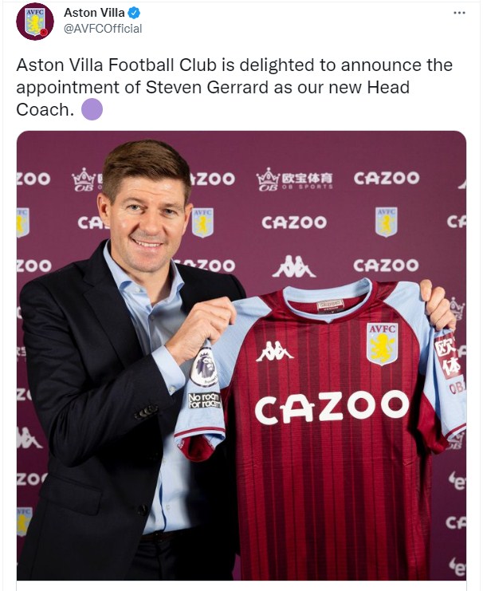This screenshot has width=483, height=591.
Task: Click the blue verified checkmark badge
Action: tap(135, 13)
